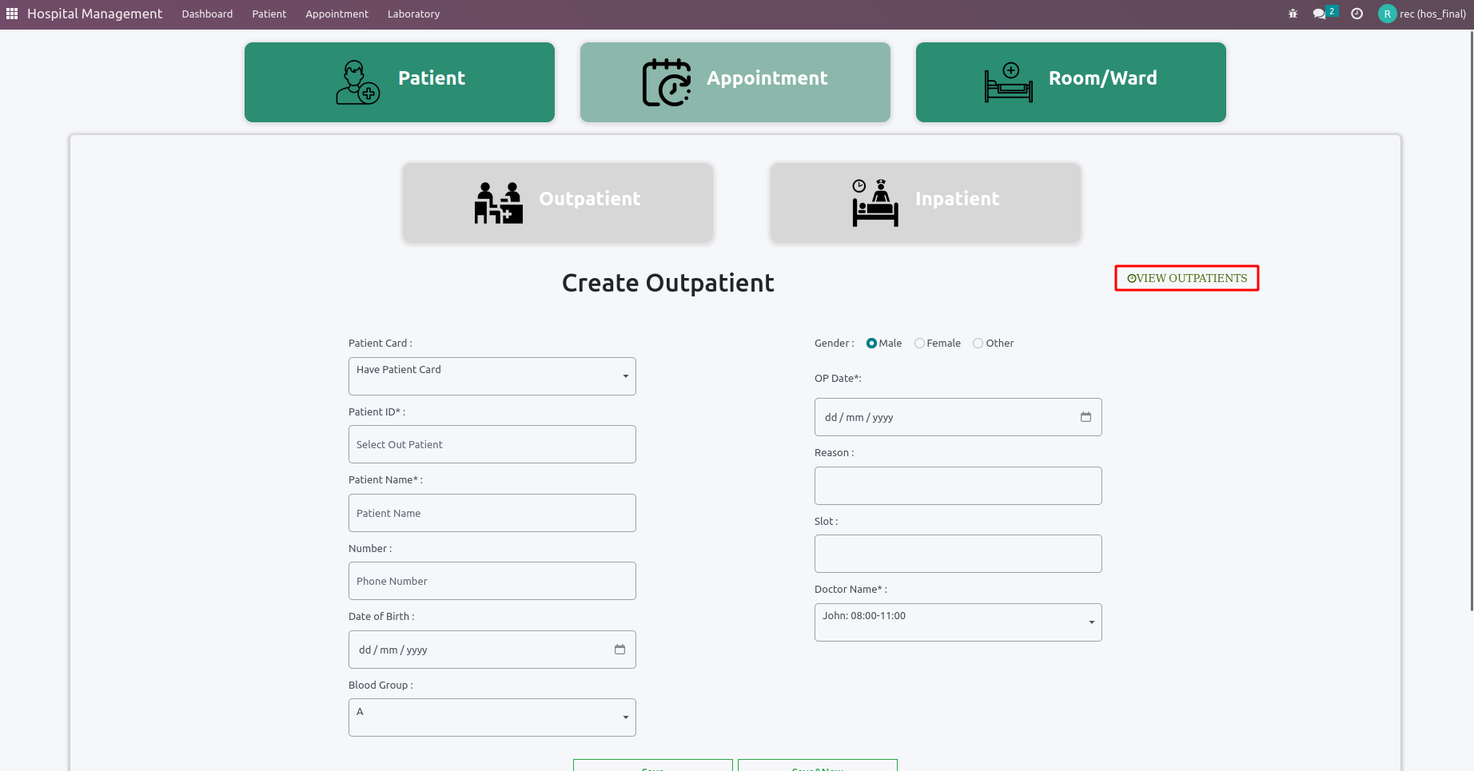Image resolution: width=1474 pixels, height=771 pixels.
Task: Open the Laboratory menu
Action: tap(413, 14)
